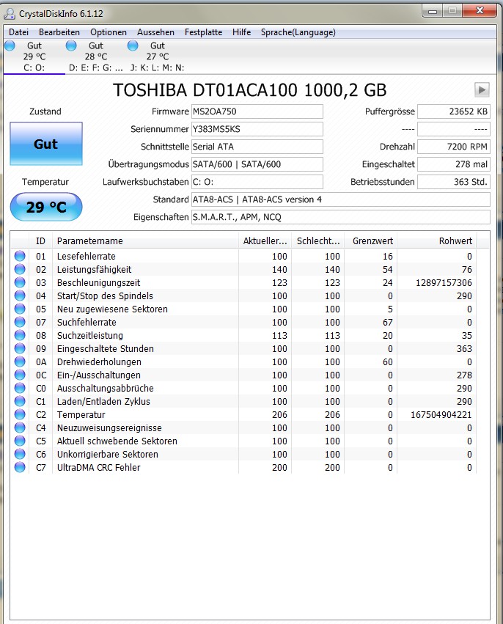
Task: Click status orb of Neu zugewiesene Sektoren row
Action: [20, 309]
